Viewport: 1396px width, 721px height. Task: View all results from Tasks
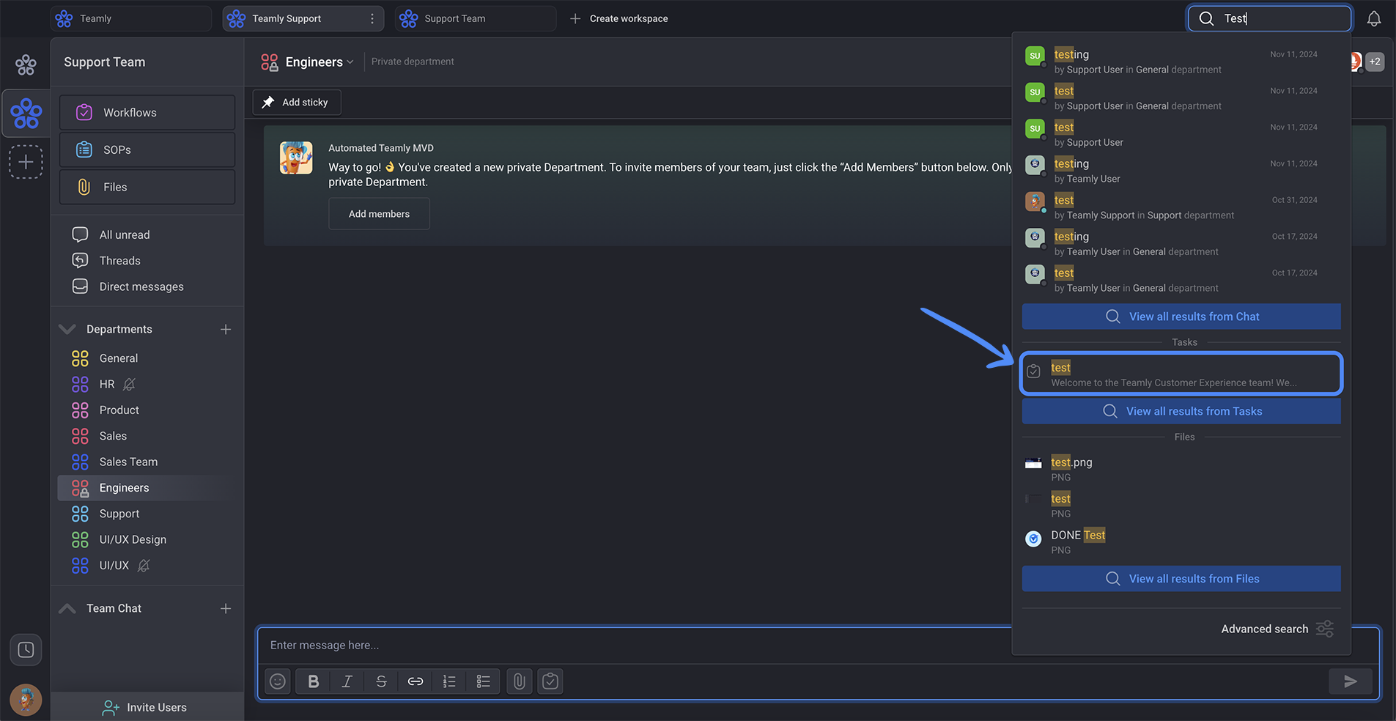pyautogui.click(x=1181, y=411)
